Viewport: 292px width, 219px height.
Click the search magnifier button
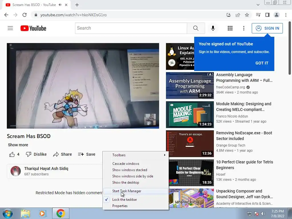(x=196, y=28)
